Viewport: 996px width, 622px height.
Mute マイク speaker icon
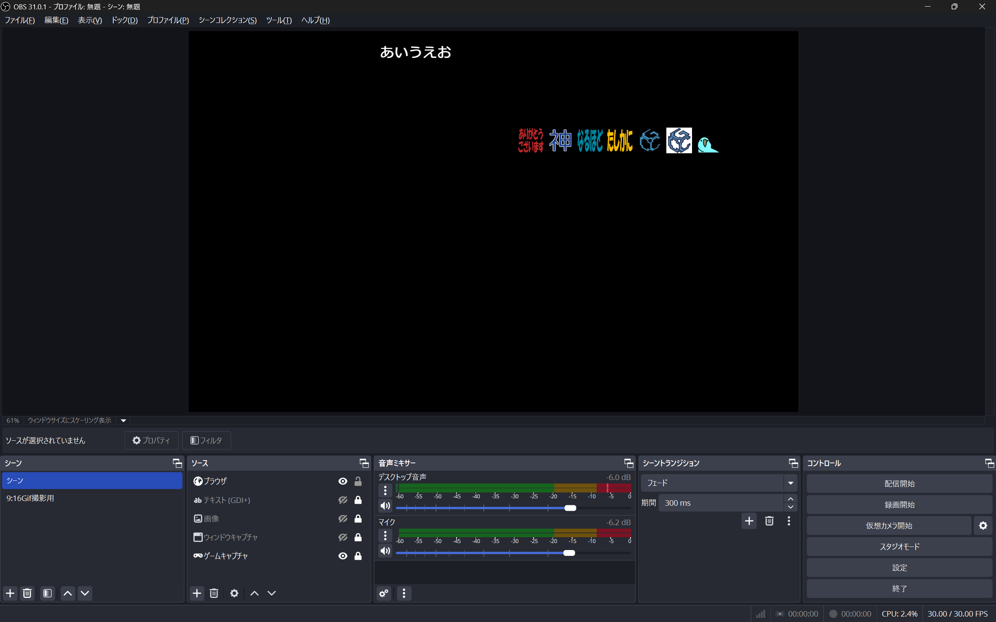coord(385,551)
